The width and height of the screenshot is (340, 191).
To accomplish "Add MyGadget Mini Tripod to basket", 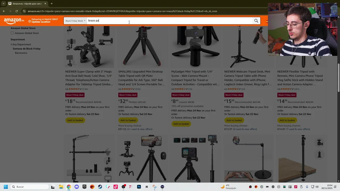I will pyautogui.click(x=181, y=124).
